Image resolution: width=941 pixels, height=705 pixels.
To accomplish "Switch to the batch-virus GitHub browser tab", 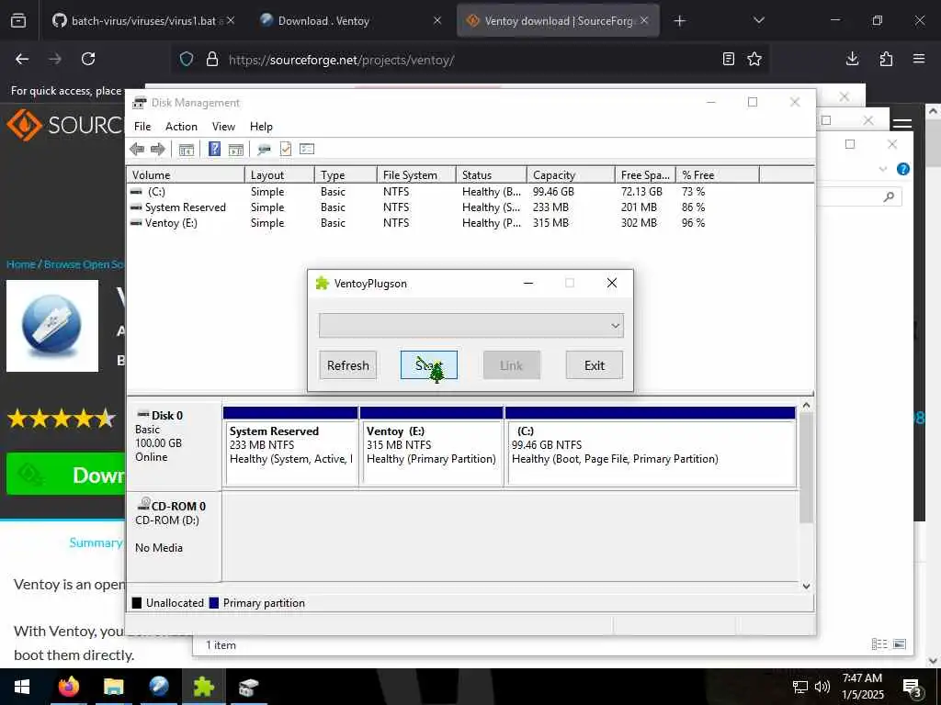I will (142, 21).
